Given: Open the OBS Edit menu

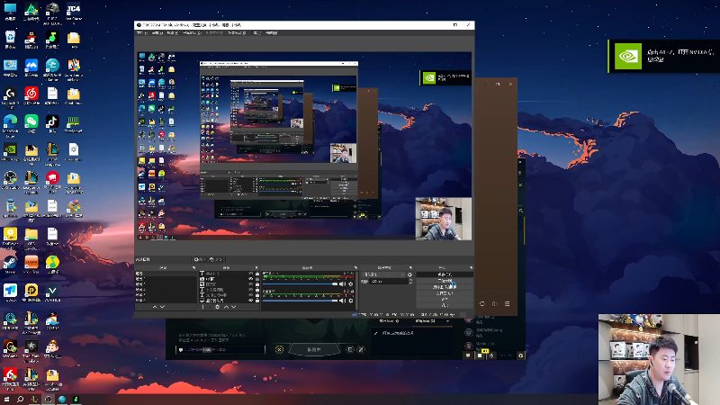Looking at the screenshot, I should click(x=157, y=33).
